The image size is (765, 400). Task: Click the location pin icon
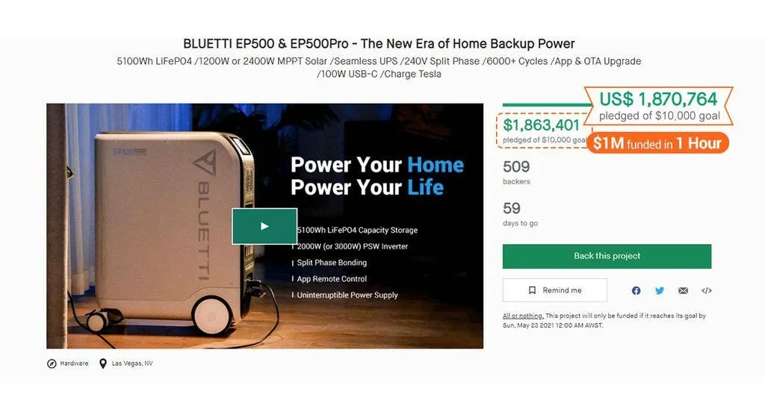click(102, 363)
